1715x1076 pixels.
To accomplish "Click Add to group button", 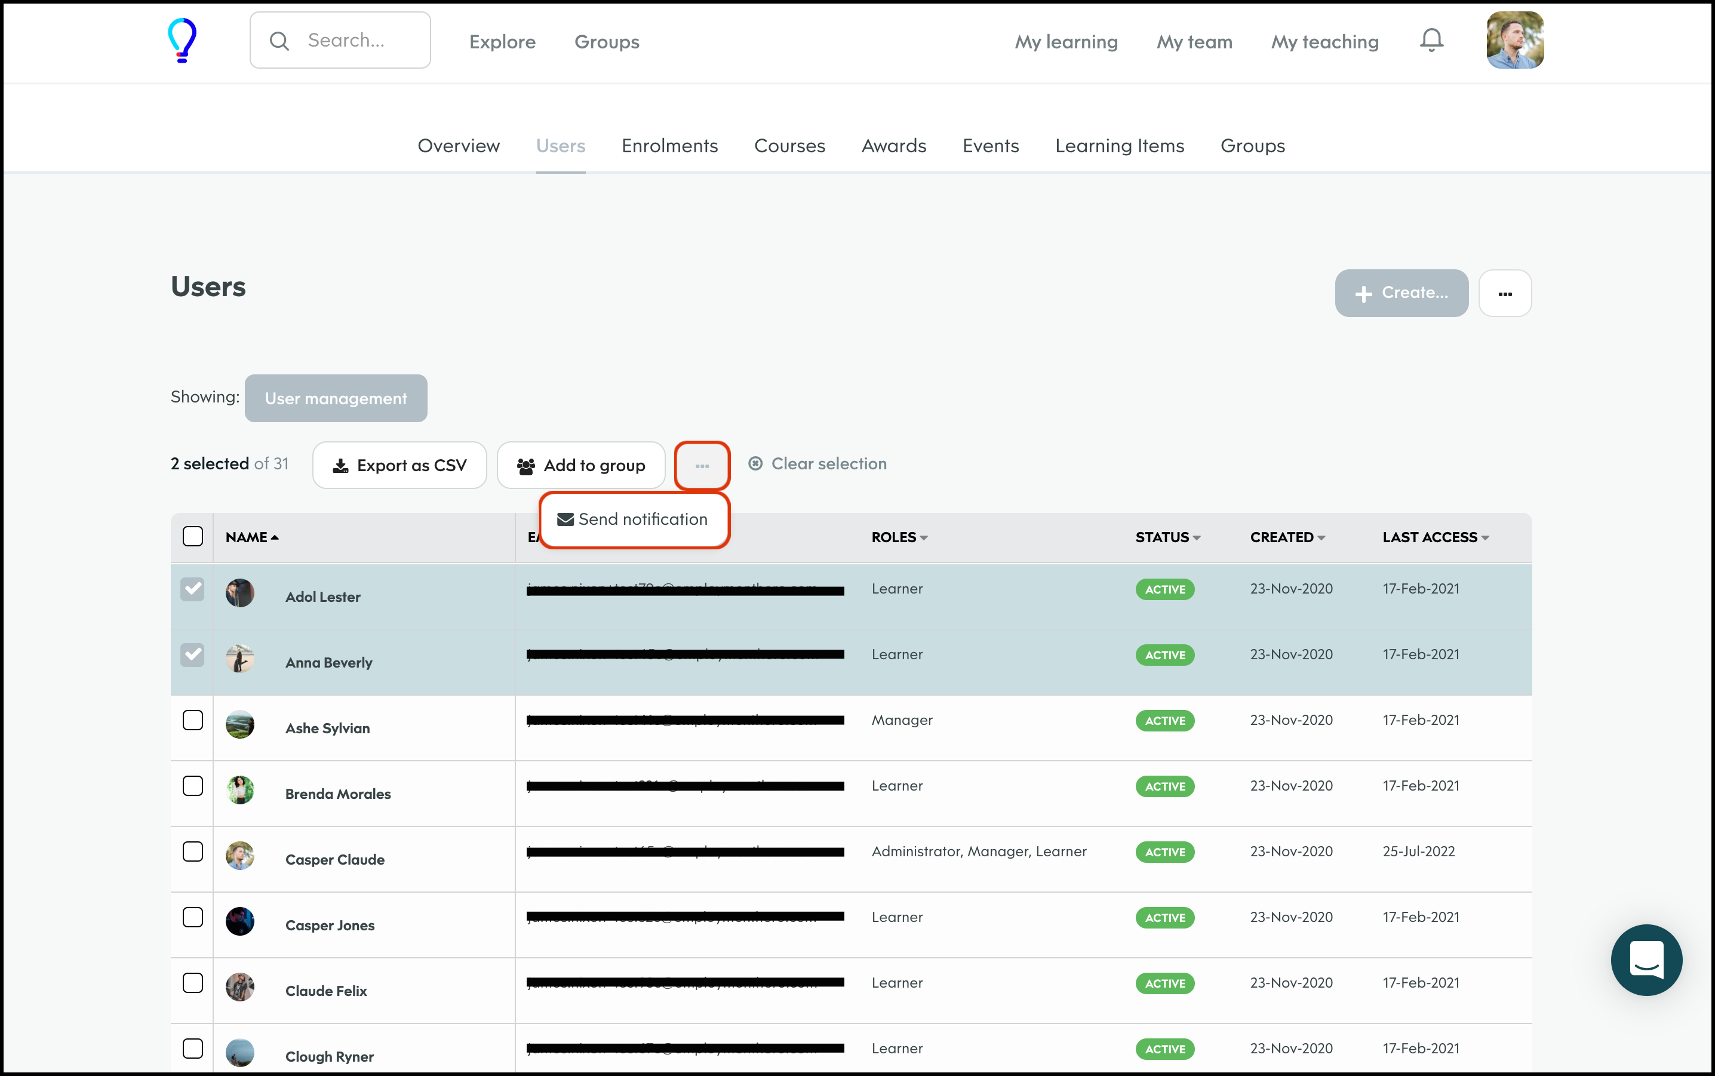I will [580, 465].
